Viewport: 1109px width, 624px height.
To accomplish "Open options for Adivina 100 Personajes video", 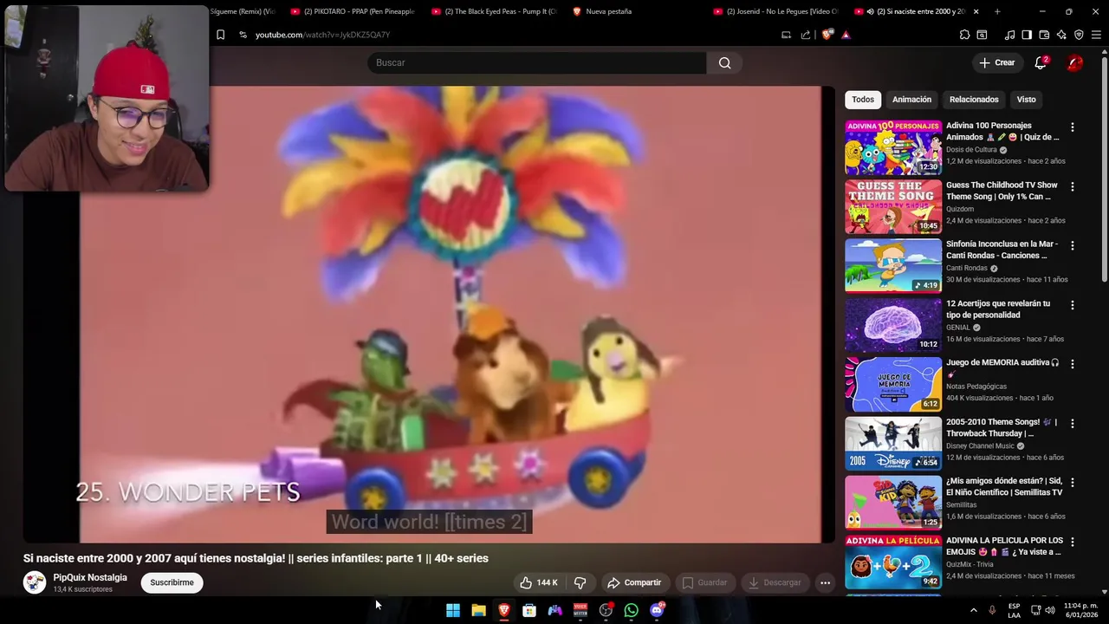I will click(x=1072, y=127).
